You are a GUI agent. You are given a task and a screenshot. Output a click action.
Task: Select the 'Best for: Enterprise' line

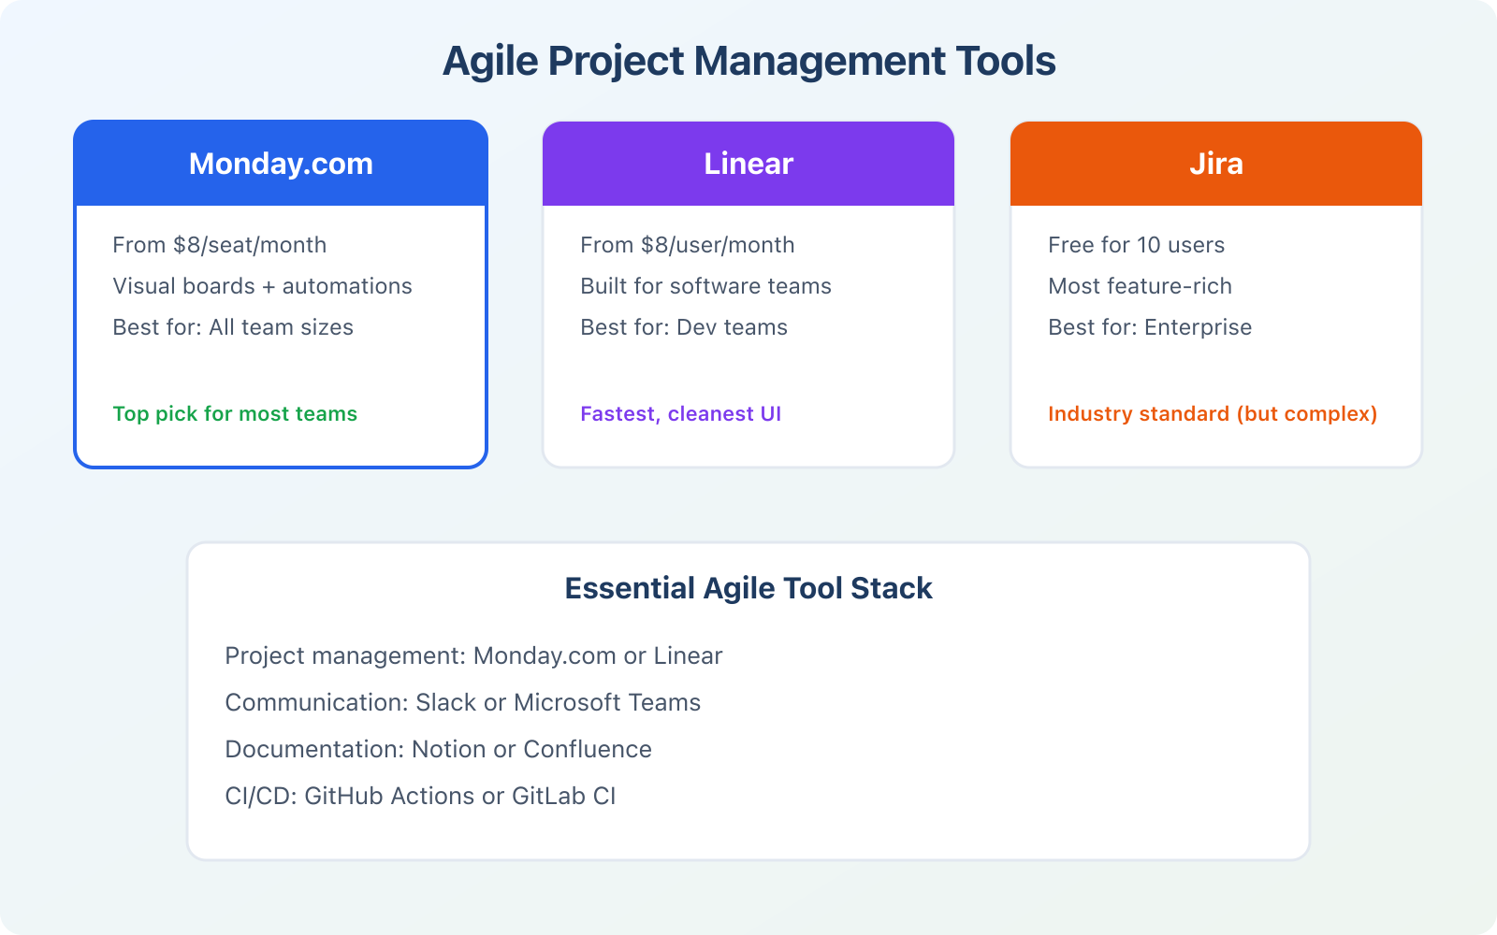pos(1150,327)
